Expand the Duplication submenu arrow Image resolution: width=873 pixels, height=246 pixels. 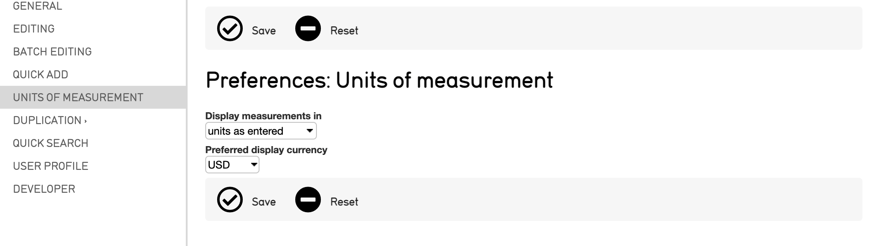tap(86, 121)
